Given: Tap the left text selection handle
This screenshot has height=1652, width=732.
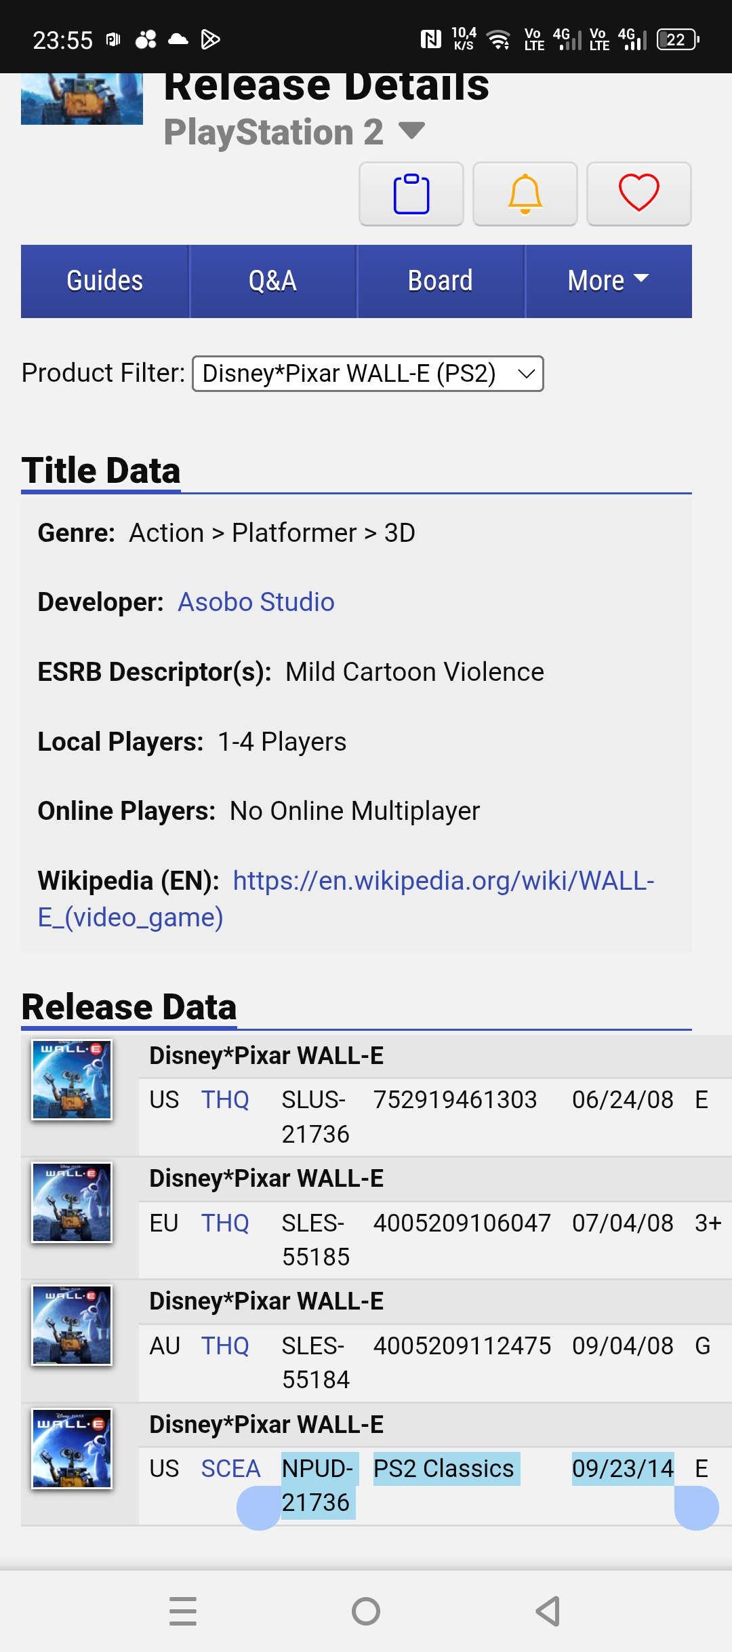Looking at the screenshot, I should (259, 1508).
